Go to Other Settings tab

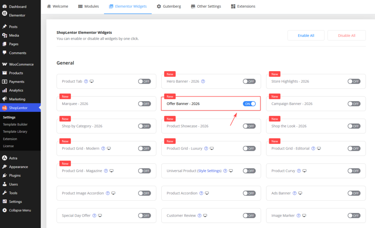[206, 7]
